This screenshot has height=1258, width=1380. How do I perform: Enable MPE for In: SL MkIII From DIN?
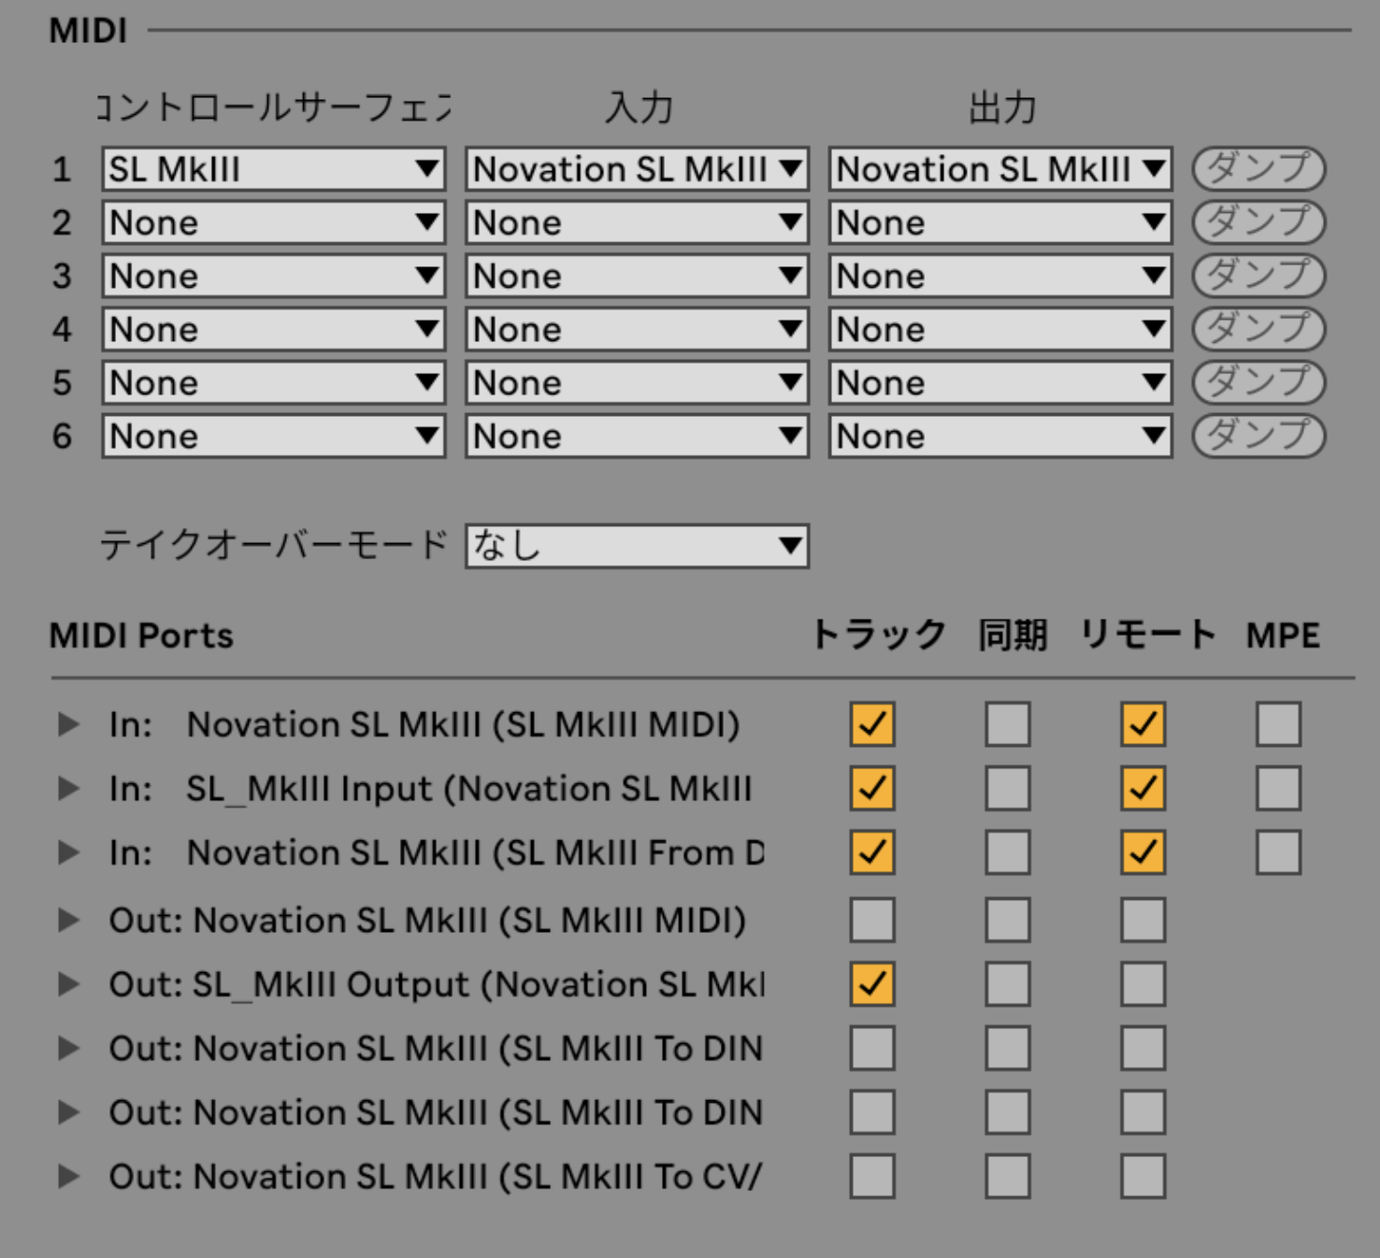tap(1279, 852)
